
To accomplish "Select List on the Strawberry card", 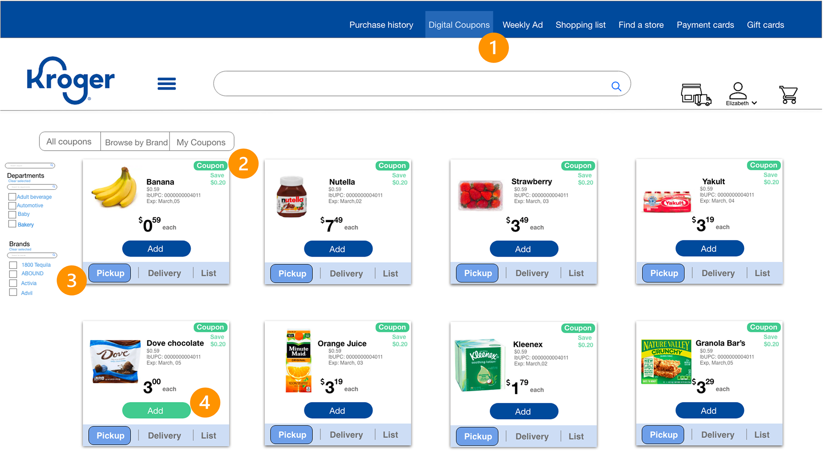I will point(576,273).
